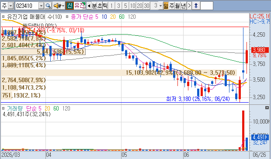271x159 pixels.
Task: Click the orange 20 price MA legend
Action: [x=113, y=17]
